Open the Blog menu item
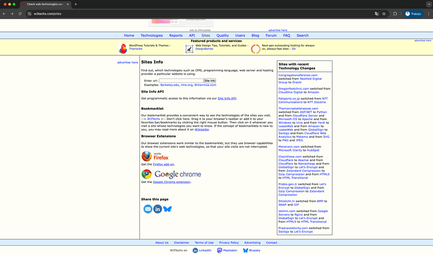This screenshot has height=255, width=433. 255,36
